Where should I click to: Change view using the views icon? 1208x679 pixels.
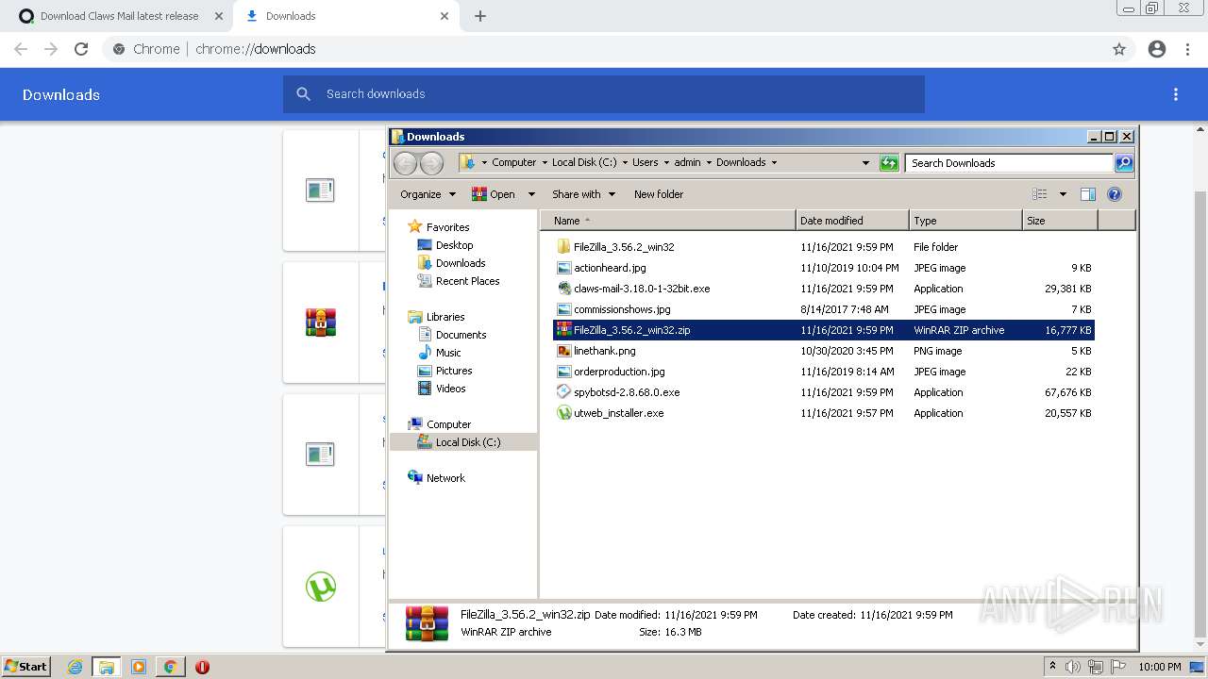(x=1040, y=194)
